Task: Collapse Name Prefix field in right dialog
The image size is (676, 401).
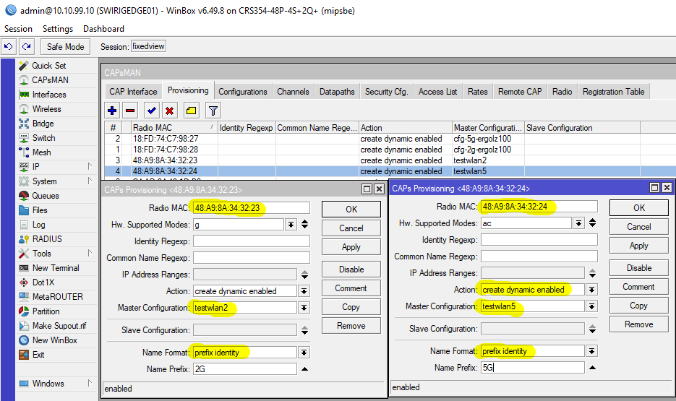Action: (x=592, y=368)
